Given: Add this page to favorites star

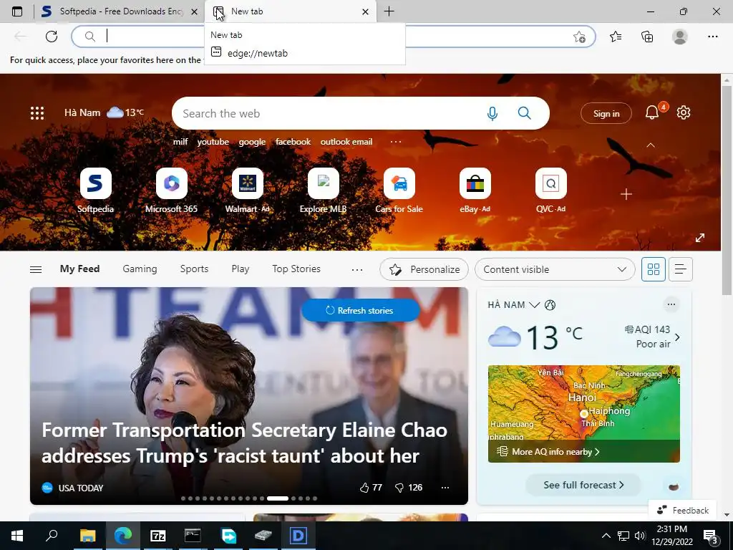Looking at the screenshot, I should pos(579,37).
